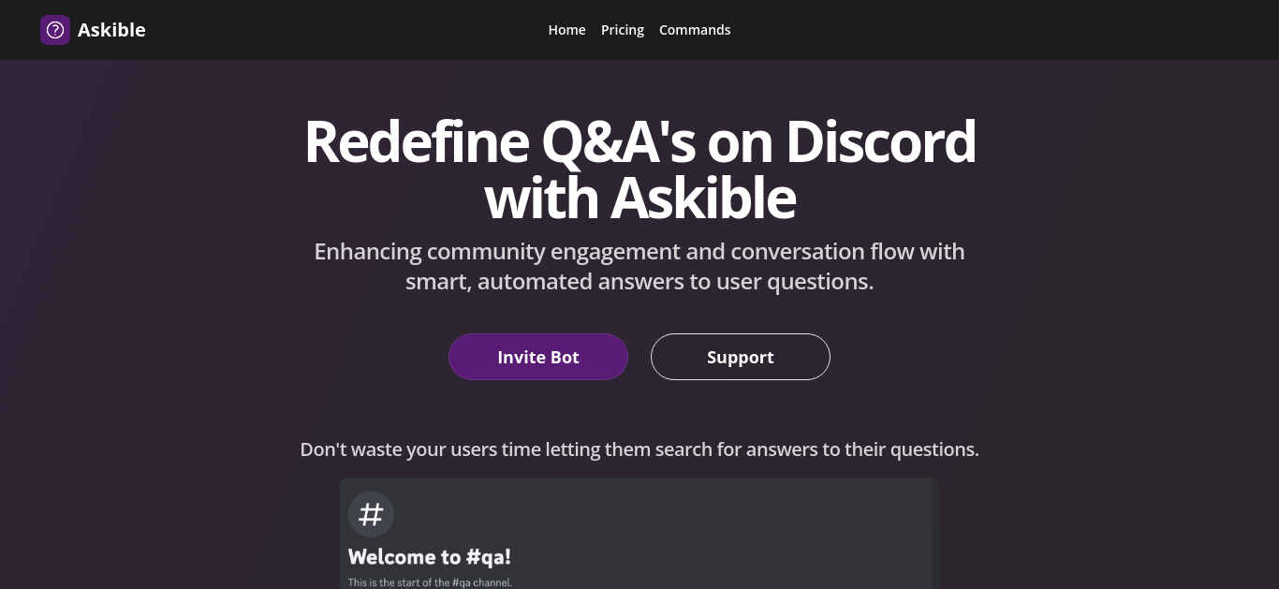Click the 'smart, automated answers' subtitle line
This screenshot has width=1279, height=589.
(x=639, y=282)
